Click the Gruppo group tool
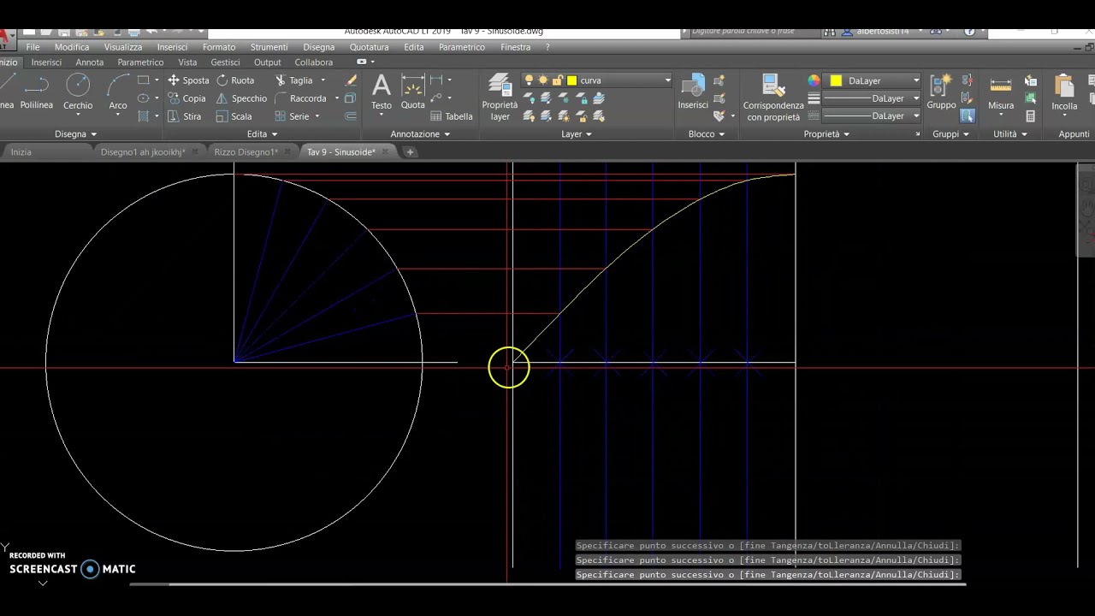The height and width of the screenshot is (616, 1095). coord(941,92)
